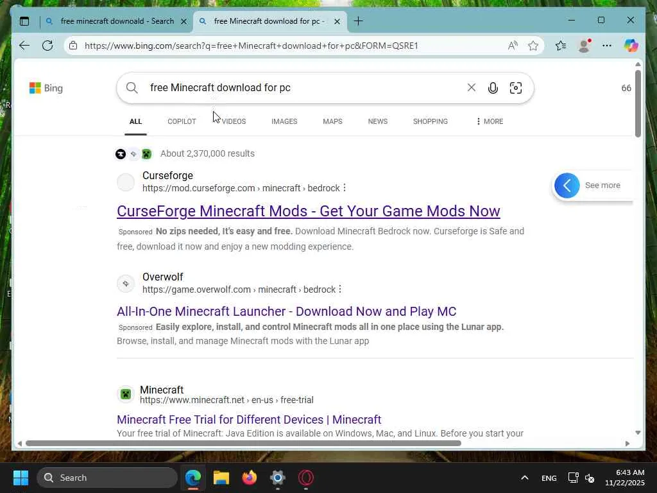This screenshot has width=657, height=493.
Task: Open the Favorites list icon
Action: click(x=561, y=46)
